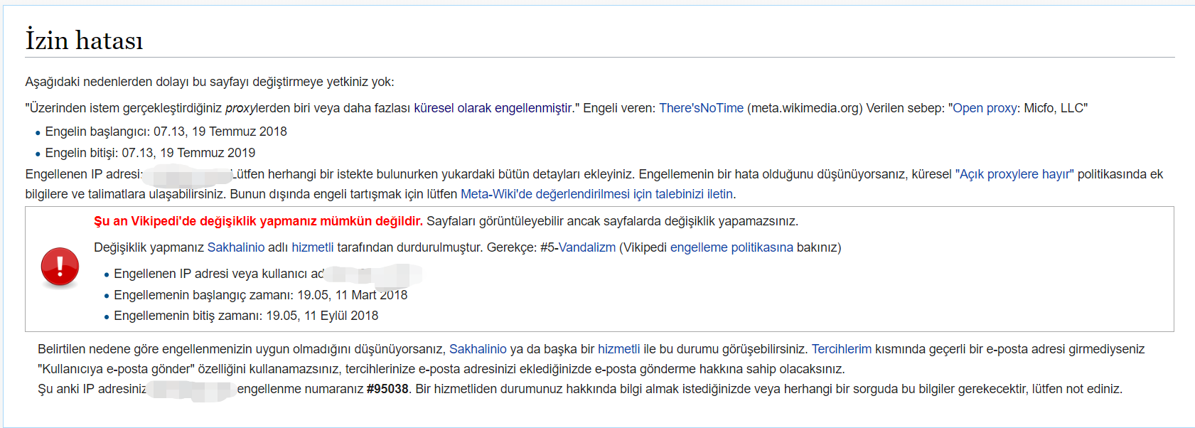Click the red bold Vikipedi edit warning text
This screenshot has height=428, width=1195.
tap(258, 221)
